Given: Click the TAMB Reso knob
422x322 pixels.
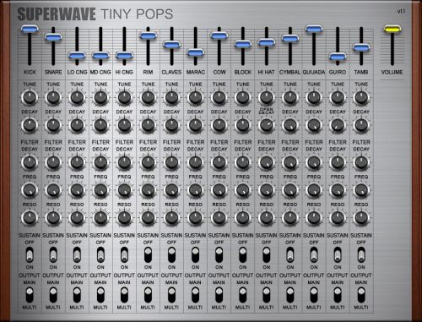Looking at the screenshot, I should (361, 218).
